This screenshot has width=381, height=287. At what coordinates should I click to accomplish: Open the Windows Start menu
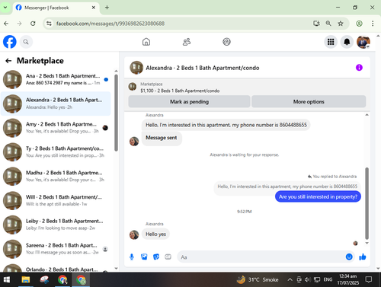coord(7,279)
